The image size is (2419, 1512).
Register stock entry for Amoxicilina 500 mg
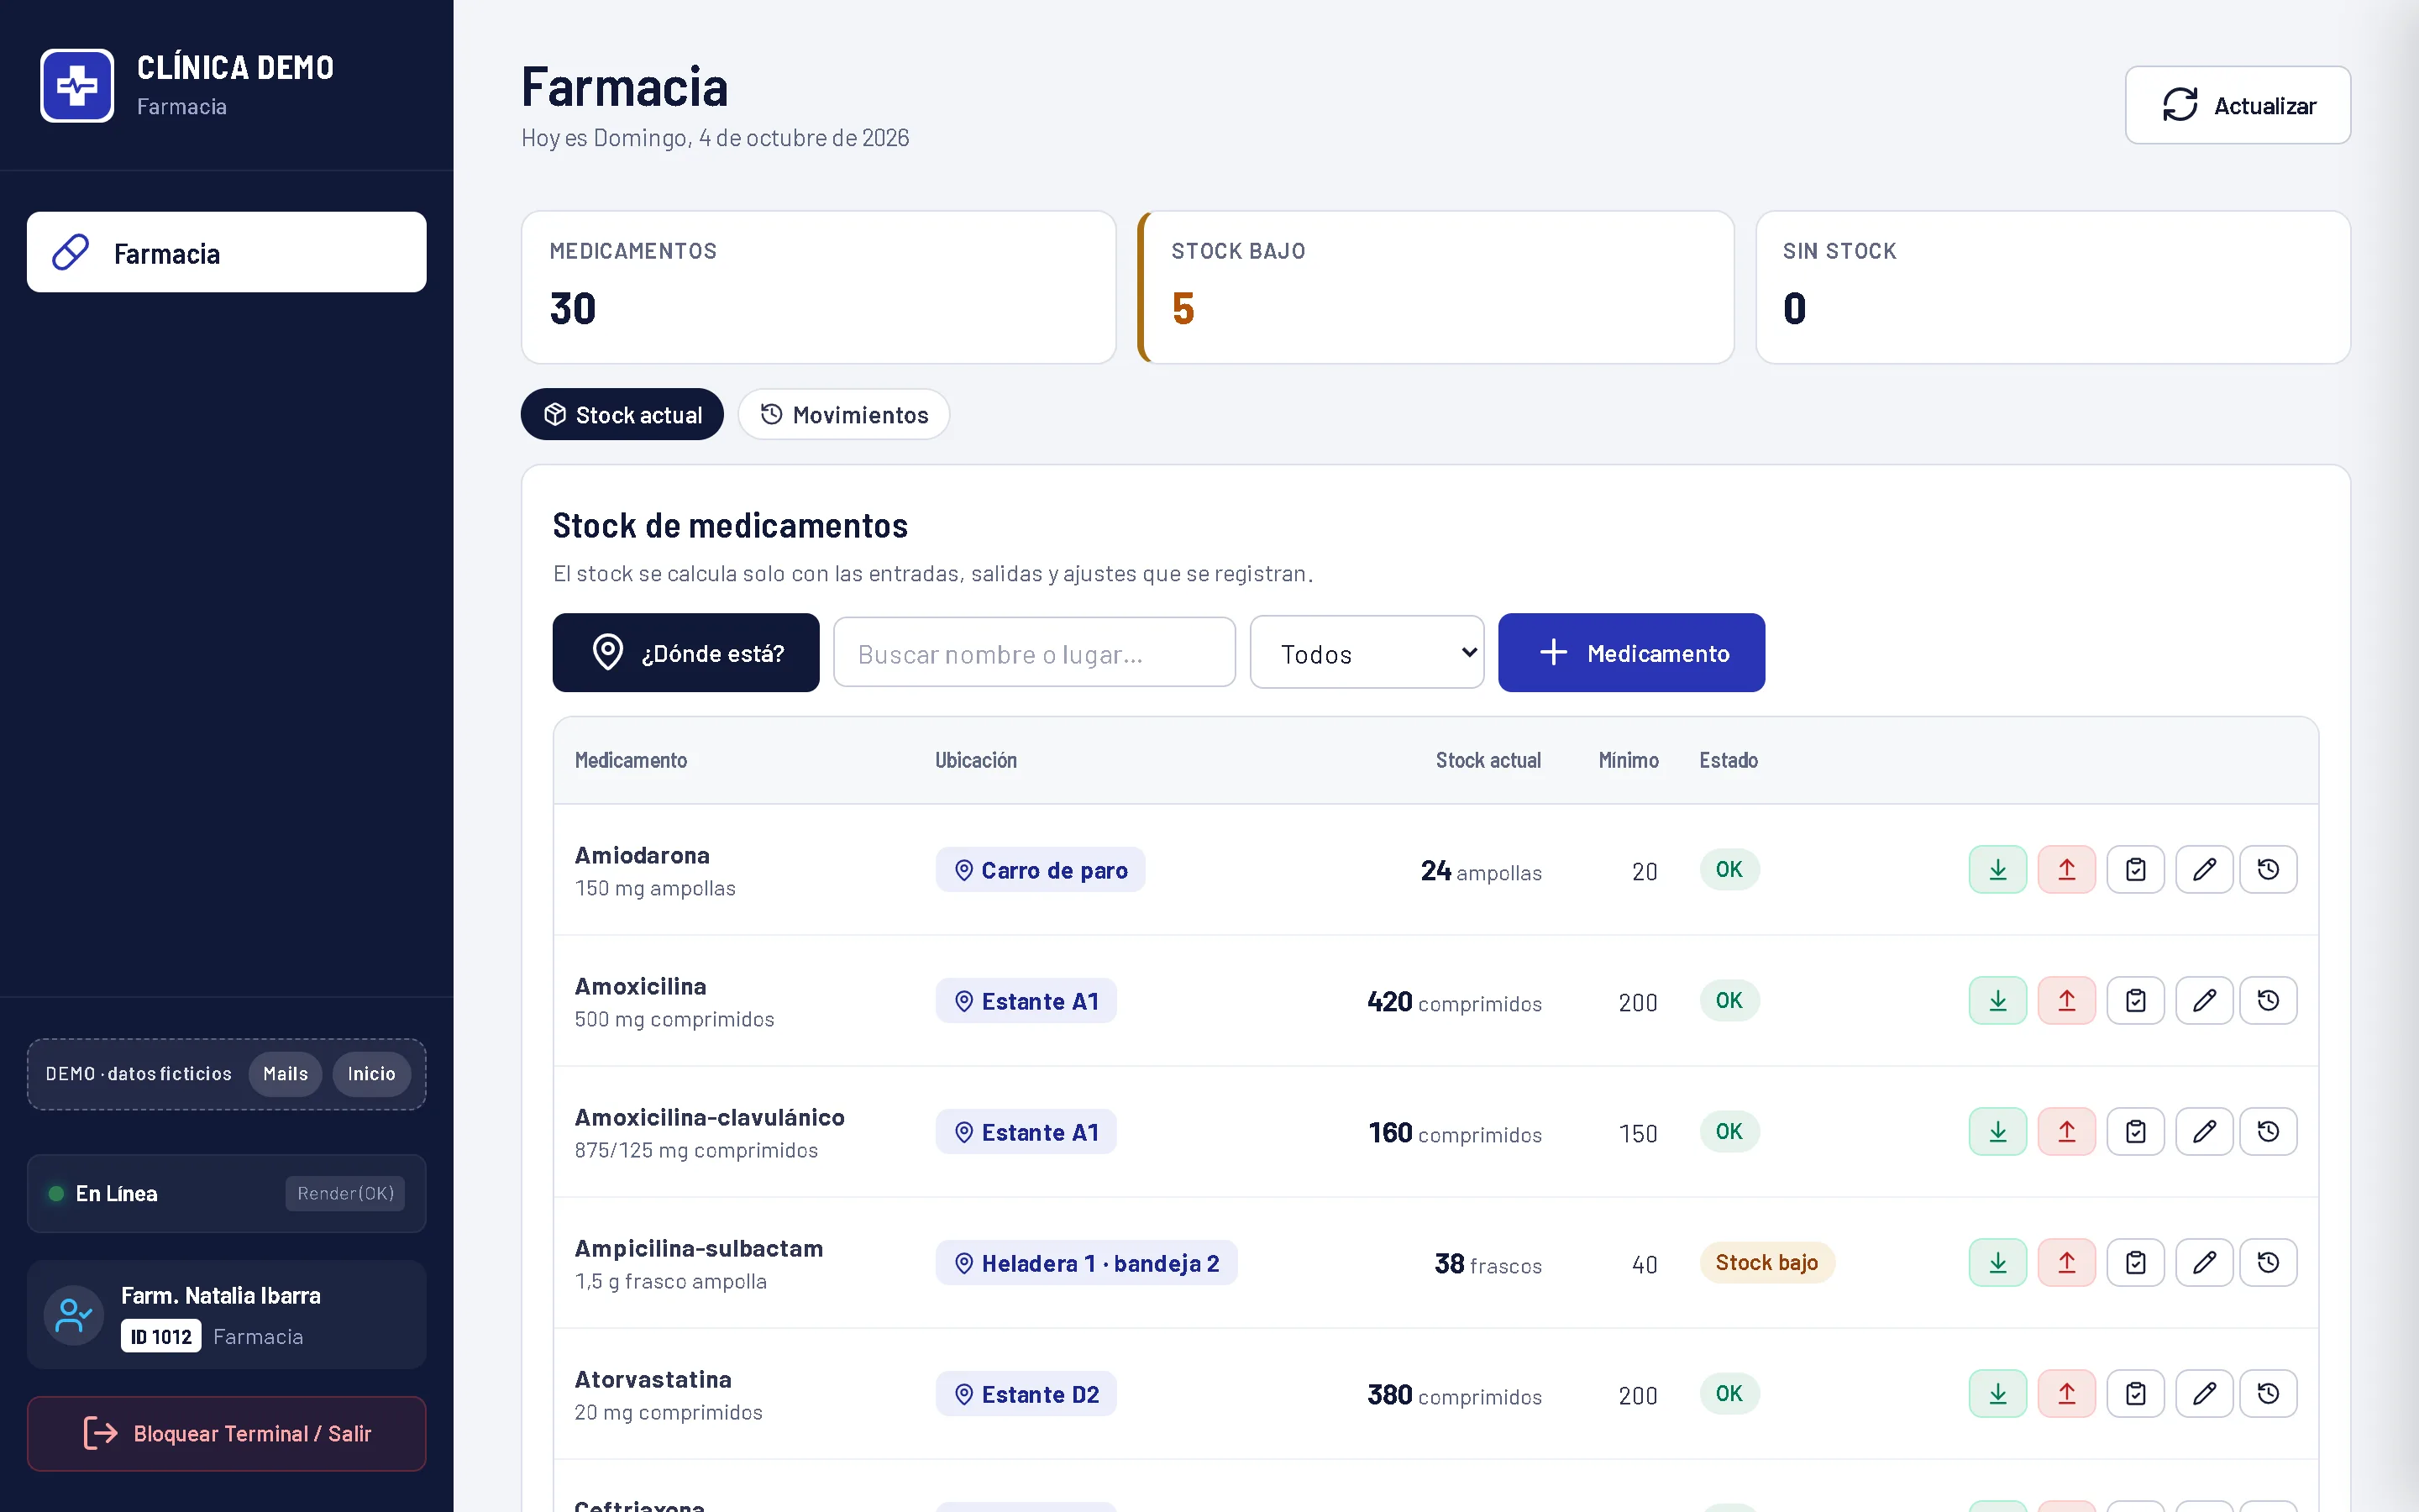click(x=1997, y=1001)
